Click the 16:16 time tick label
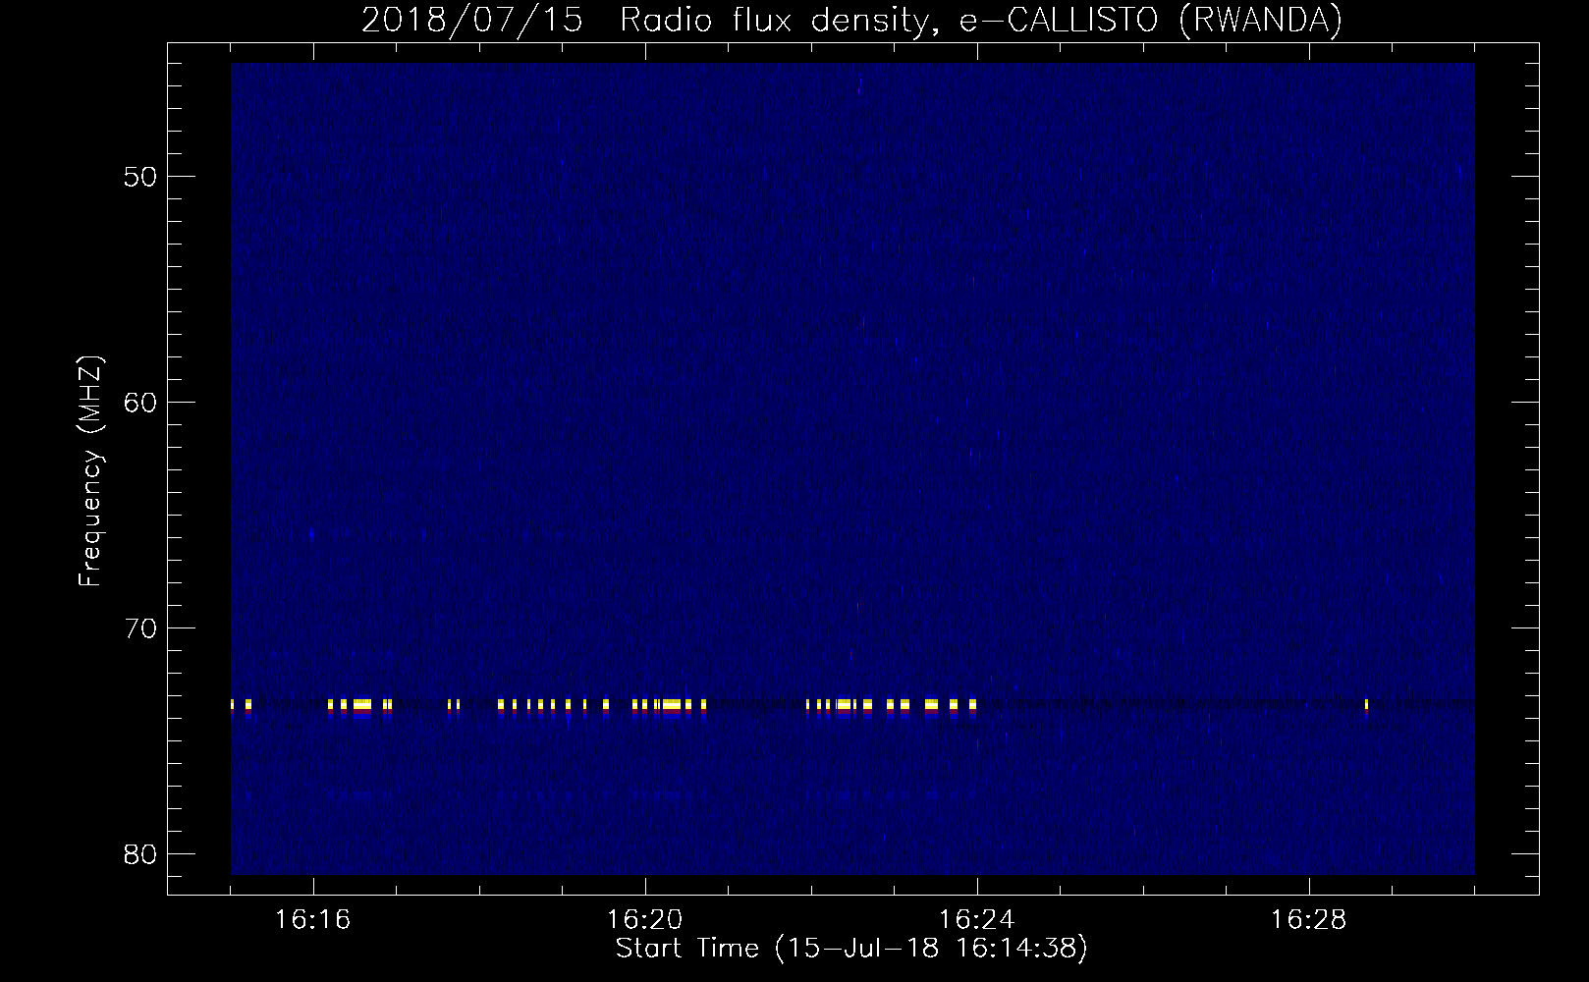The height and width of the screenshot is (982, 1589). click(313, 920)
